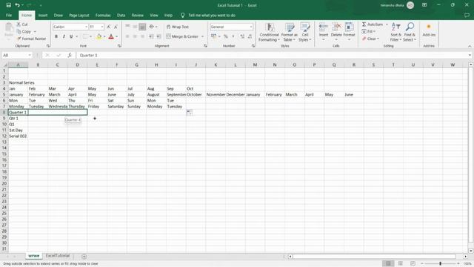Open the File menu
Image resolution: width=474 pixels, height=267 pixels.
9,15
